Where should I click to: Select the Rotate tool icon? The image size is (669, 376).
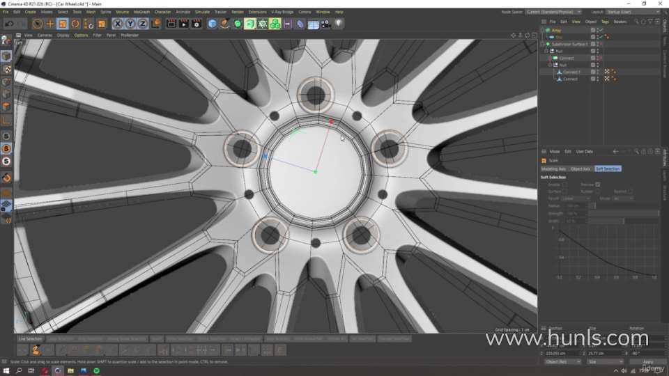coord(75,24)
